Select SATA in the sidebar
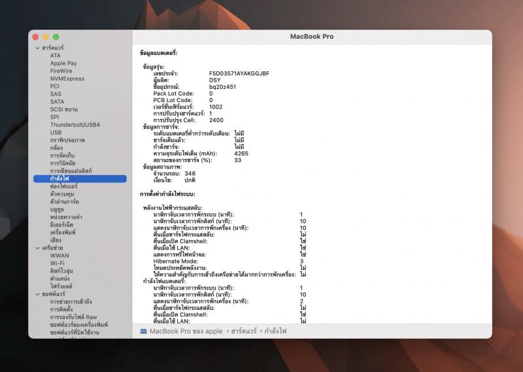Image resolution: width=523 pixels, height=372 pixels. point(57,101)
